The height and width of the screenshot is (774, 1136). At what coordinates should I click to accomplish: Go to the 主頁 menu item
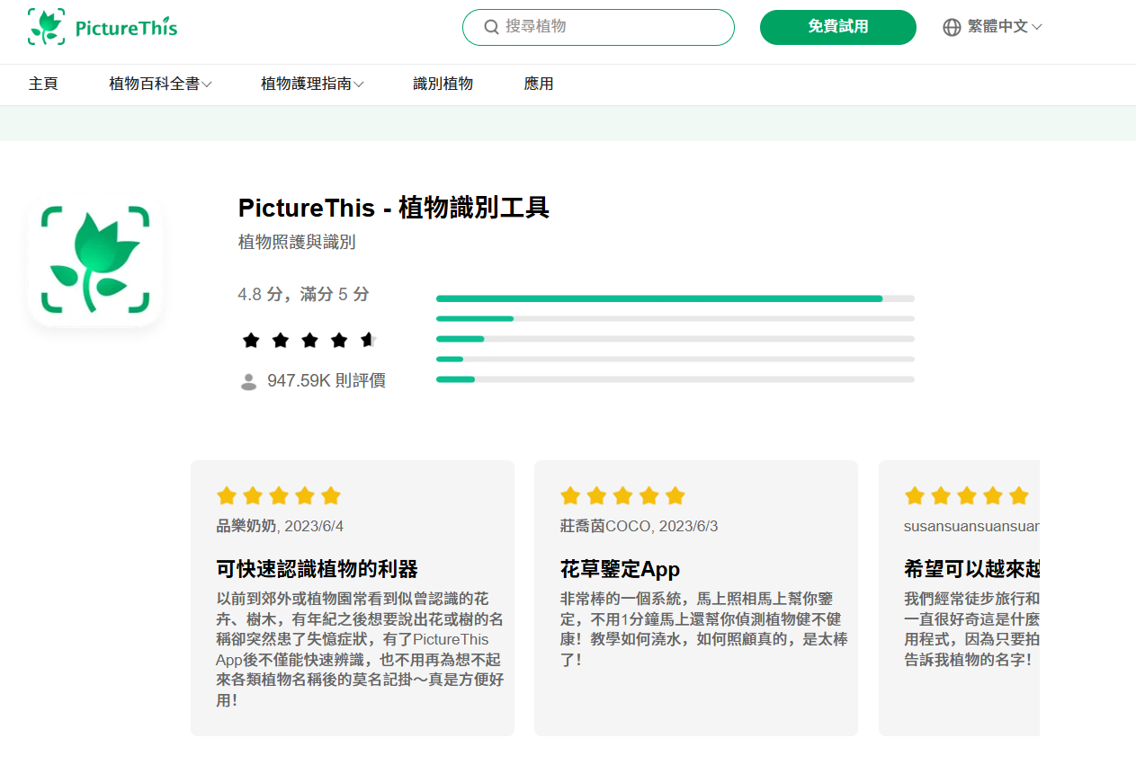(x=43, y=84)
